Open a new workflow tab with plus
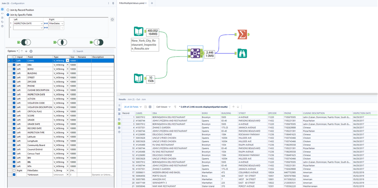Screen dimensions: 378x188 coord(152,3)
